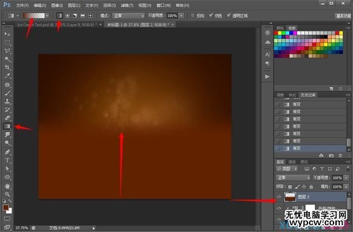353x232 pixels.
Task: Open the 图层(L) menu
Action: (74, 5)
